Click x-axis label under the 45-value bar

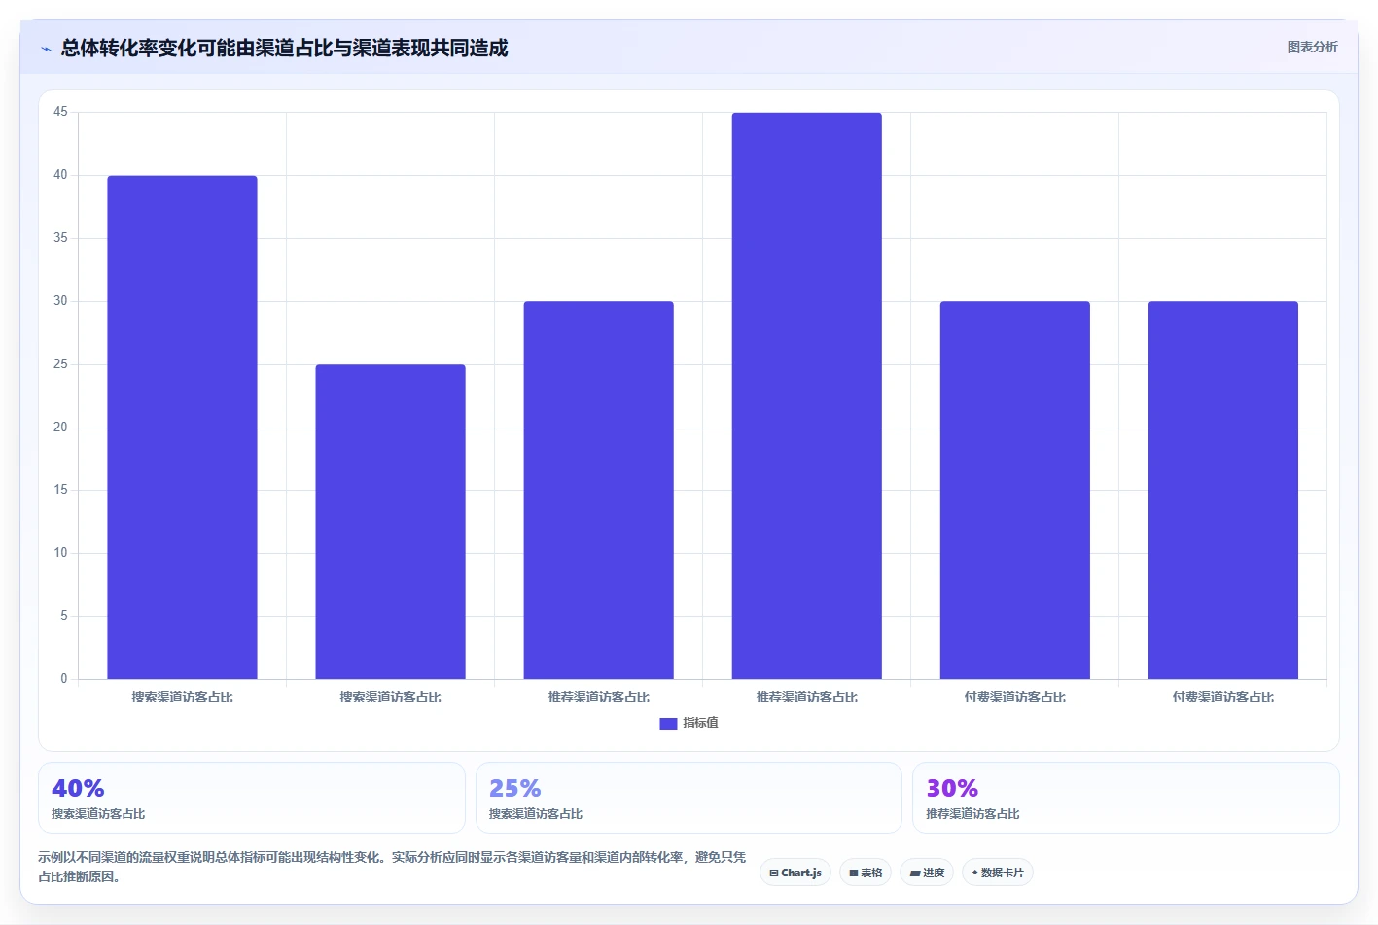click(806, 698)
